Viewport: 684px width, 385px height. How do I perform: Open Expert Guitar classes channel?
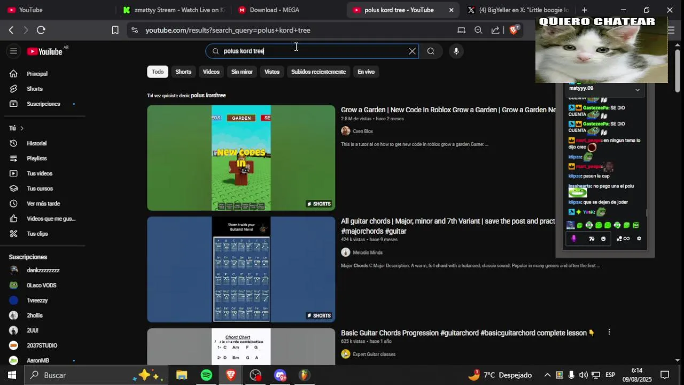coord(374,354)
